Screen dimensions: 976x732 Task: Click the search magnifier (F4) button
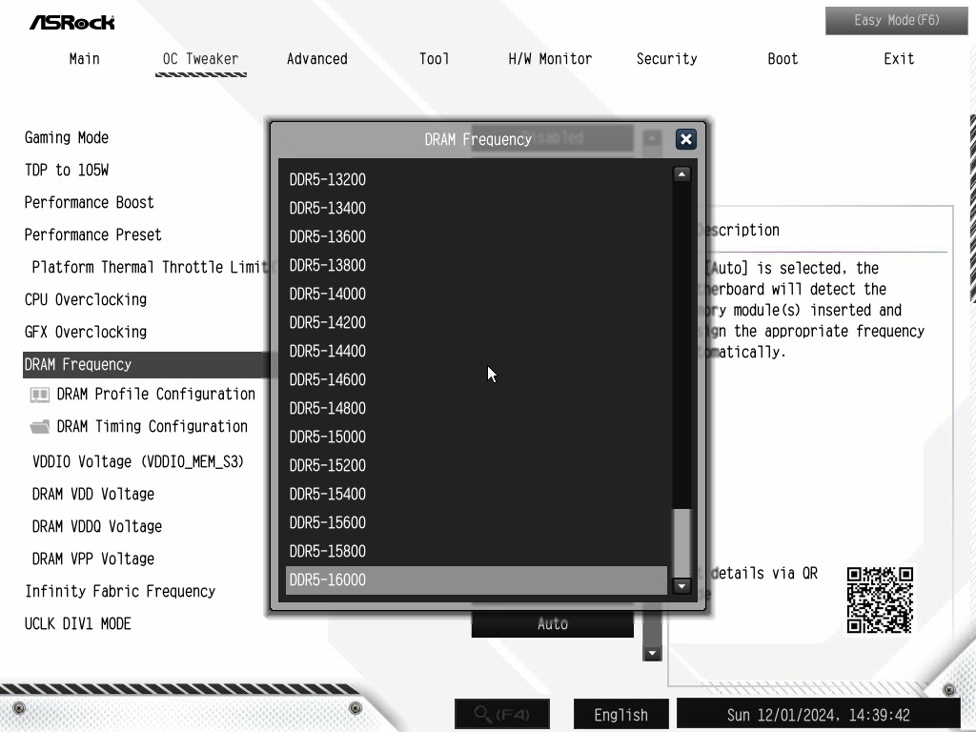[x=502, y=714]
